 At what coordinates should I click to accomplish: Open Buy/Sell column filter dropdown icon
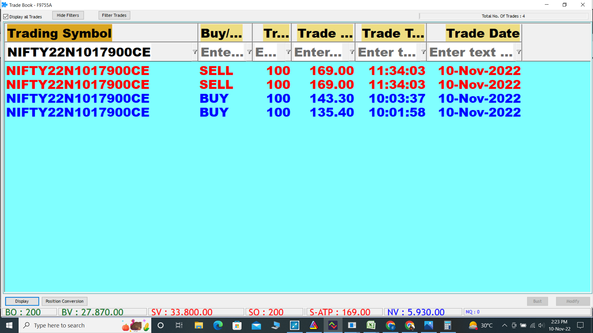click(x=249, y=52)
